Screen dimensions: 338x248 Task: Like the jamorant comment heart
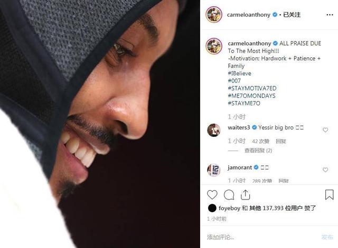(x=325, y=170)
